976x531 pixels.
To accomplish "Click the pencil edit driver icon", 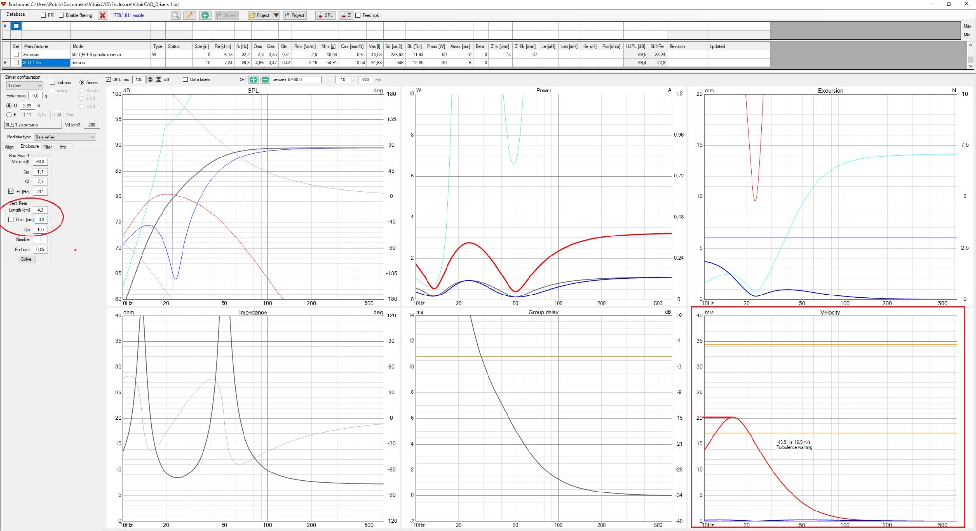I will 190,15.
